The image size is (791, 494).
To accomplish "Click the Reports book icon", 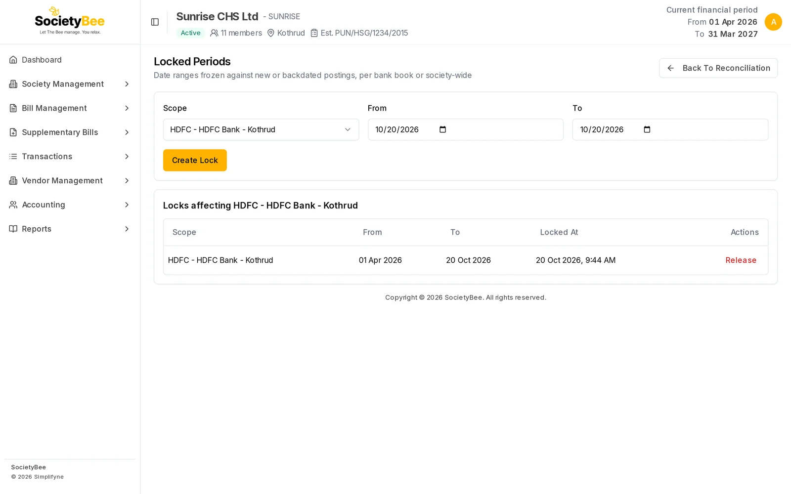I will (x=13, y=229).
